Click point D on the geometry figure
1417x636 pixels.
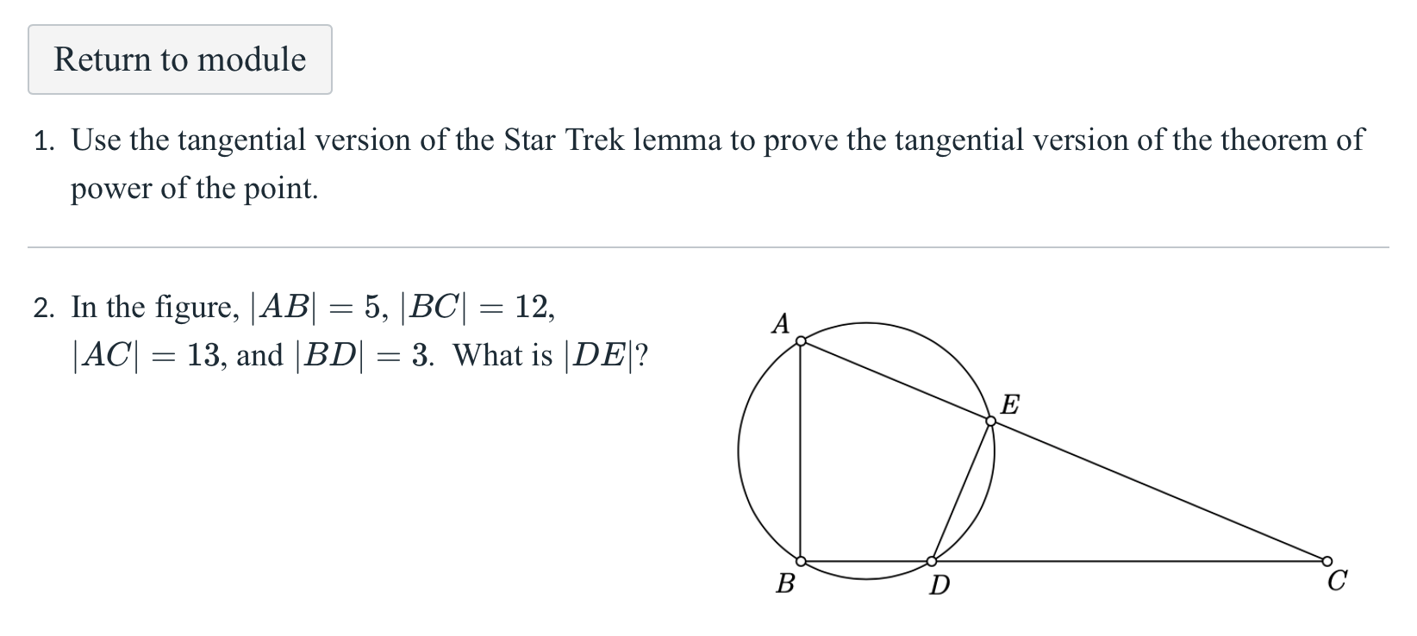(933, 561)
